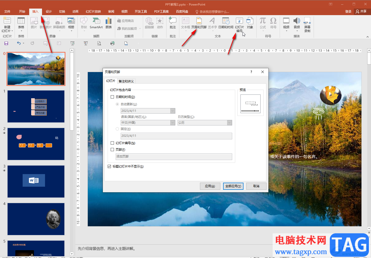
Task: Switch to the 开始 Home tab
Action: click(x=22, y=12)
